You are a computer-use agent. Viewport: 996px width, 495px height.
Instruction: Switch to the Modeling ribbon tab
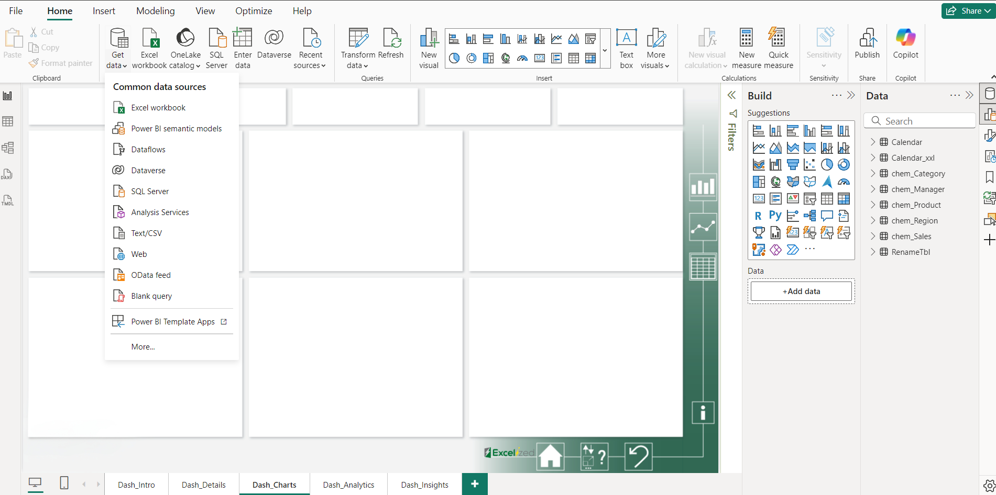coord(156,11)
